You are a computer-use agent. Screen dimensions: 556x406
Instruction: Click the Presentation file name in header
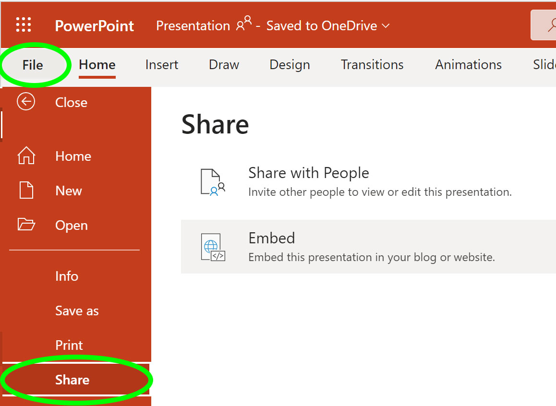click(193, 26)
